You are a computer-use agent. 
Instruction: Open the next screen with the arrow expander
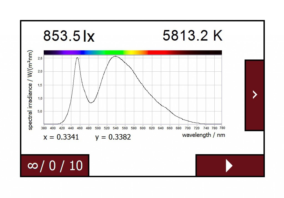point(230,166)
